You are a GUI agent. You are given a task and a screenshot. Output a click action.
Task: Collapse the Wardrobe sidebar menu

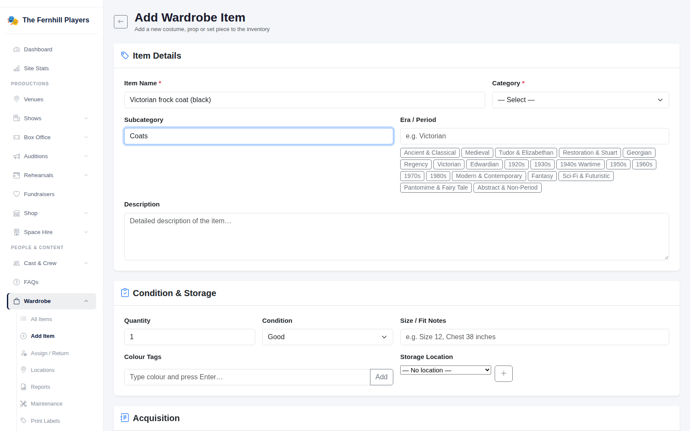point(51,301)
